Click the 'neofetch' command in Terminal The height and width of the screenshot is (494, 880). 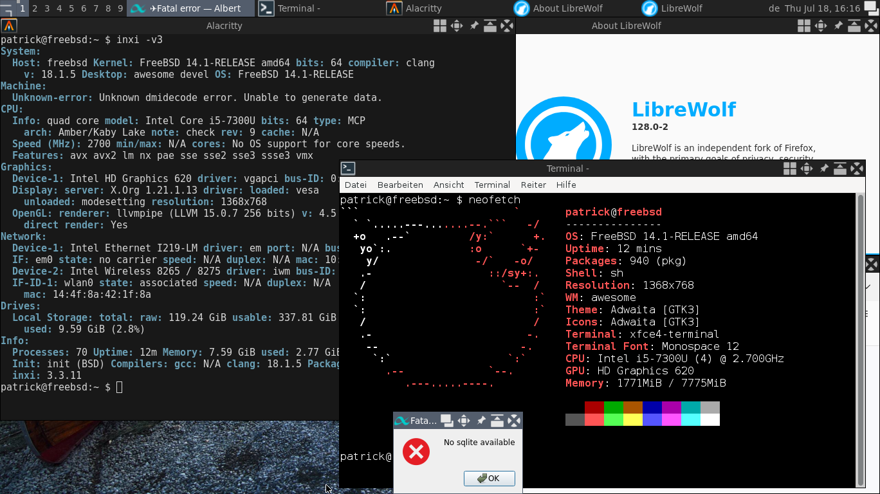click(495, 200)
